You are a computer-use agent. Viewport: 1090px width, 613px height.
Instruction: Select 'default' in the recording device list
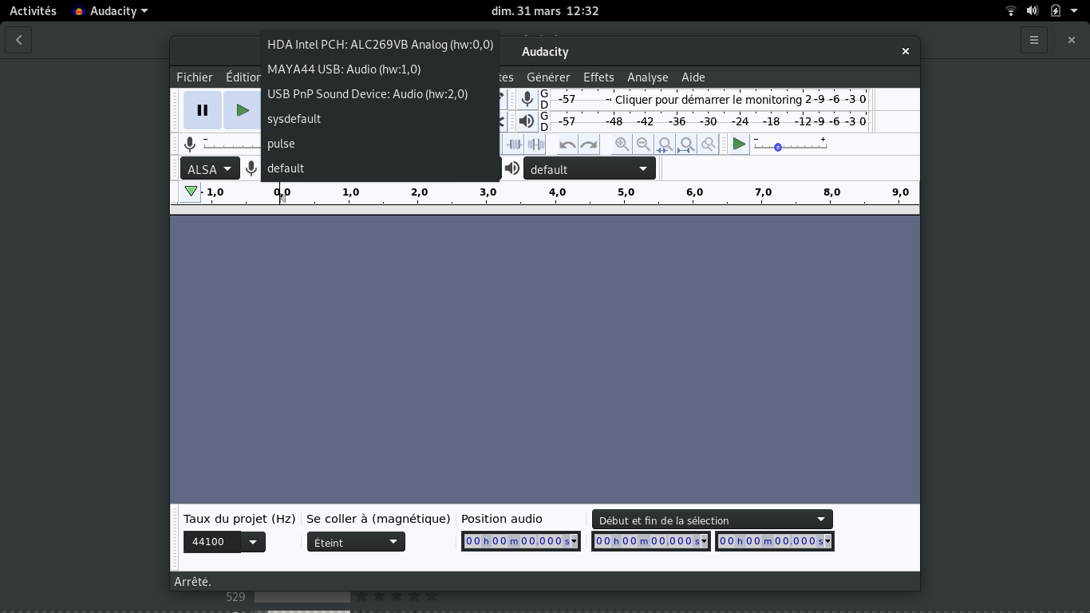[381, 168]
